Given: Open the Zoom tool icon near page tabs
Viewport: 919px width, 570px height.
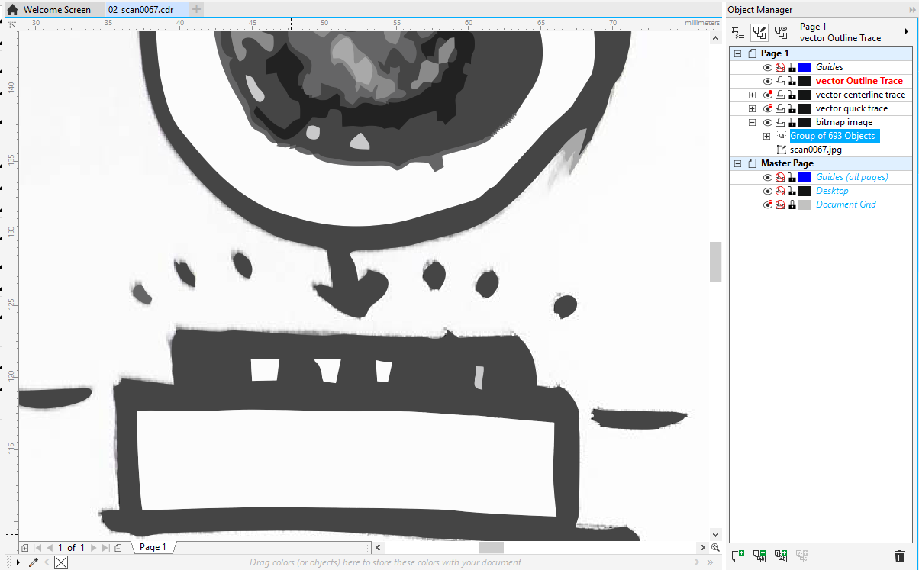Looking at the screenshot, I should coord(714,547).
